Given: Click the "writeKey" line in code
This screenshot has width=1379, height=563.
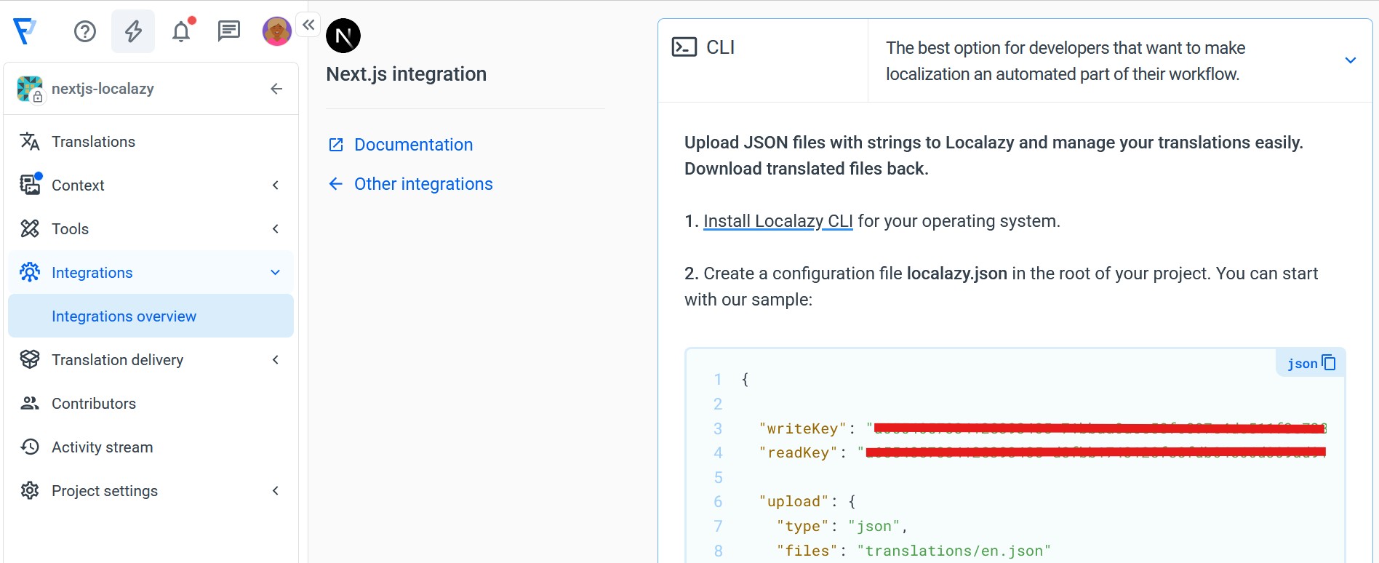Looking at the screenshot, I should pos(1042,428).
